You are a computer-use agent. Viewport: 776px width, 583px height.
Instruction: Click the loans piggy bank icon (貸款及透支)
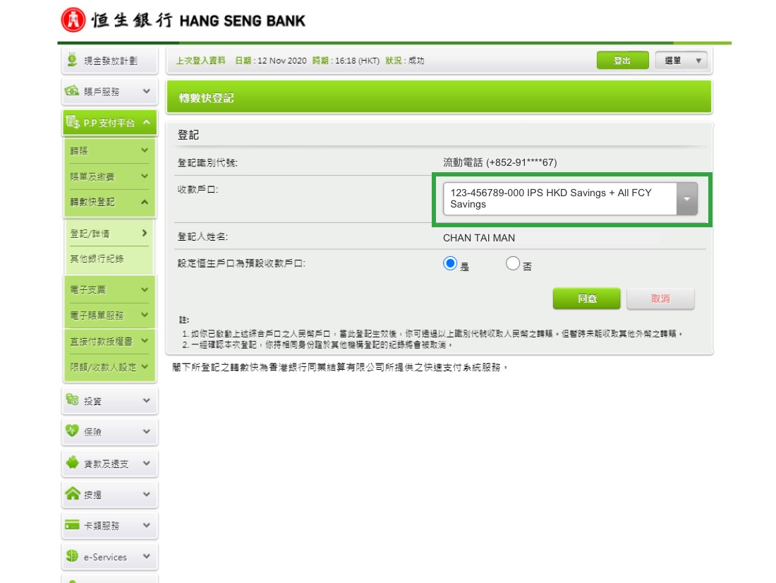(72, 462)
